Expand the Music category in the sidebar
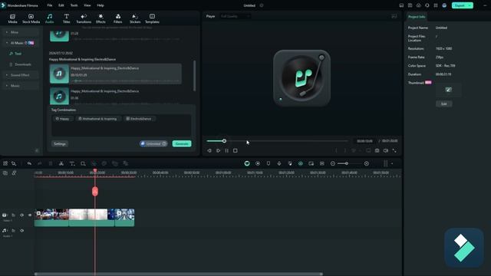The image size is (491, 276). click(21, 86)
